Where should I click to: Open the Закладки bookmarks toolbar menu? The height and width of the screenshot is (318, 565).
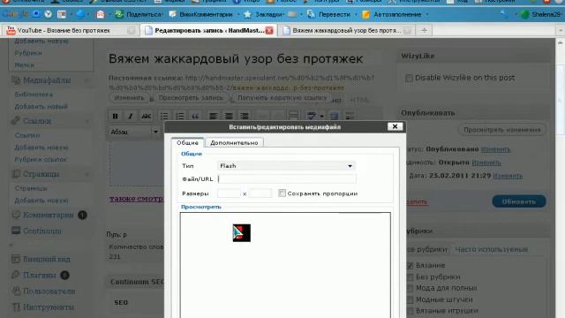pyautogui.click(x=264, y=14)
